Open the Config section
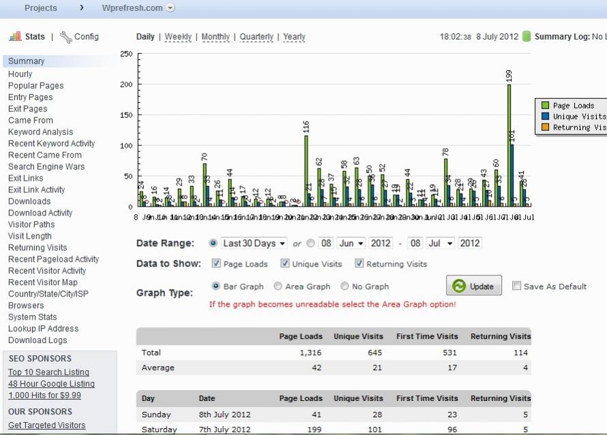The height and width of the screenshot is (435, 607). pyautogui.click(x=87, y=37)
